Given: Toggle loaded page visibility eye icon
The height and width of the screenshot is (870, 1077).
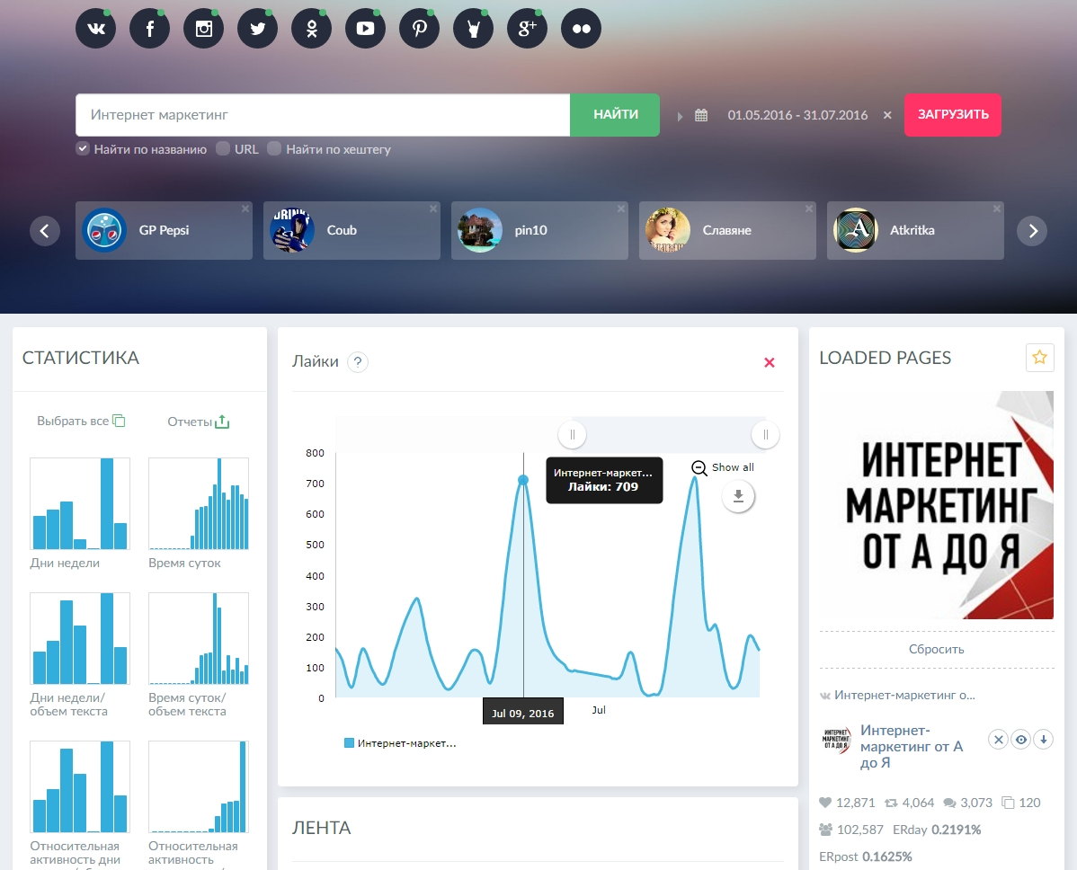Looking at the screenshot, I should [1021, 740].
